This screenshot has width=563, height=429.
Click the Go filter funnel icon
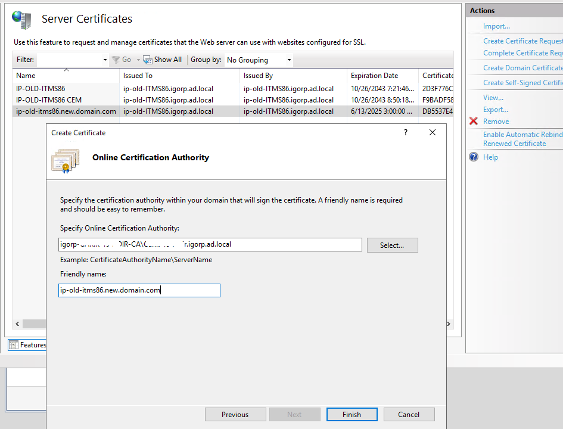[x=116, y=60]
